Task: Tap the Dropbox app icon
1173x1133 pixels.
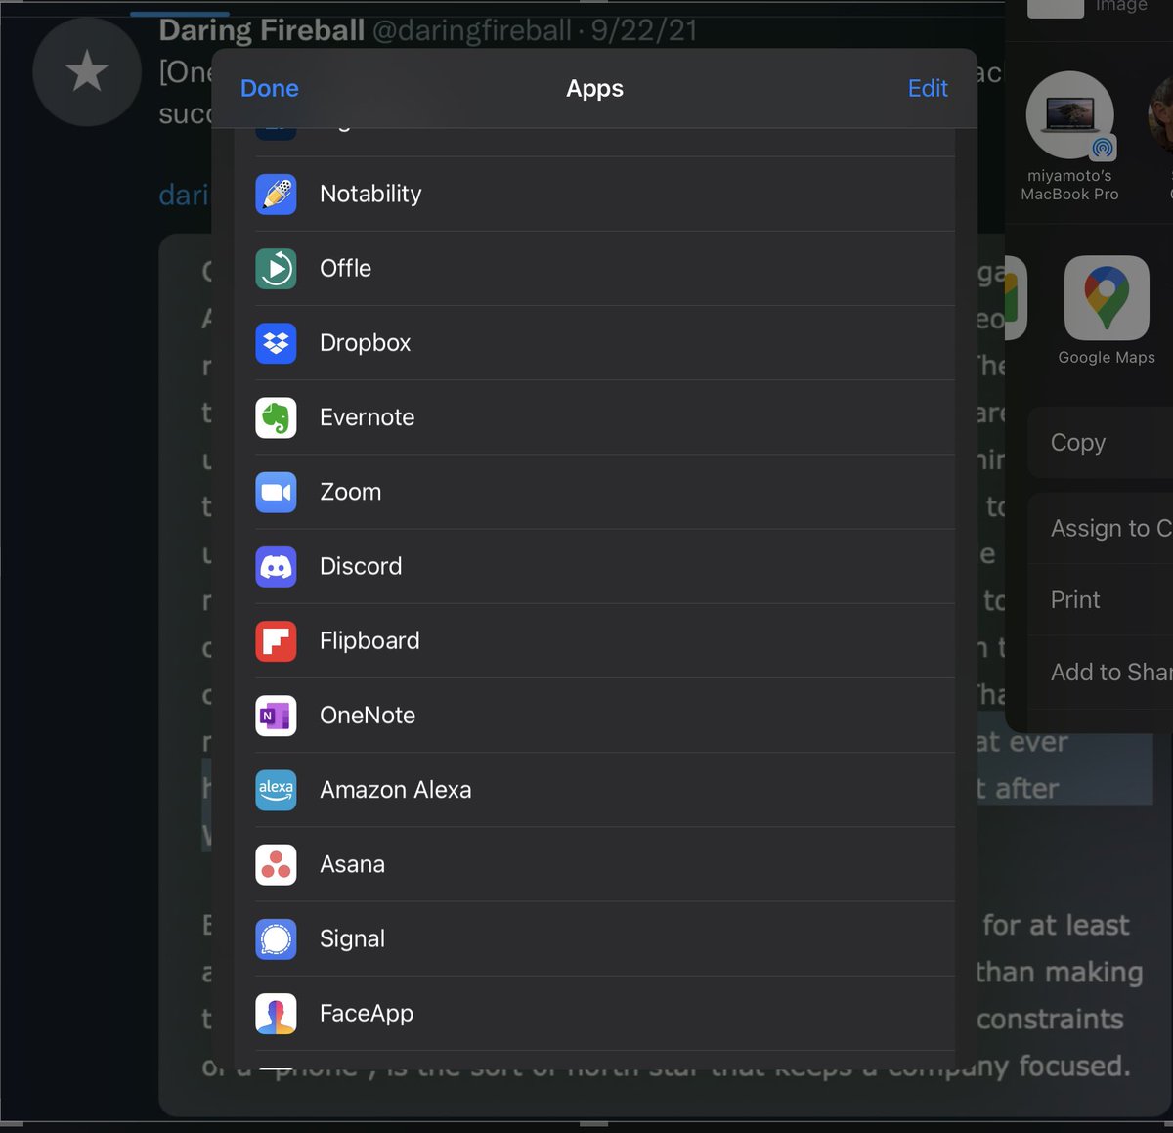Action: (x=276, y=343)
